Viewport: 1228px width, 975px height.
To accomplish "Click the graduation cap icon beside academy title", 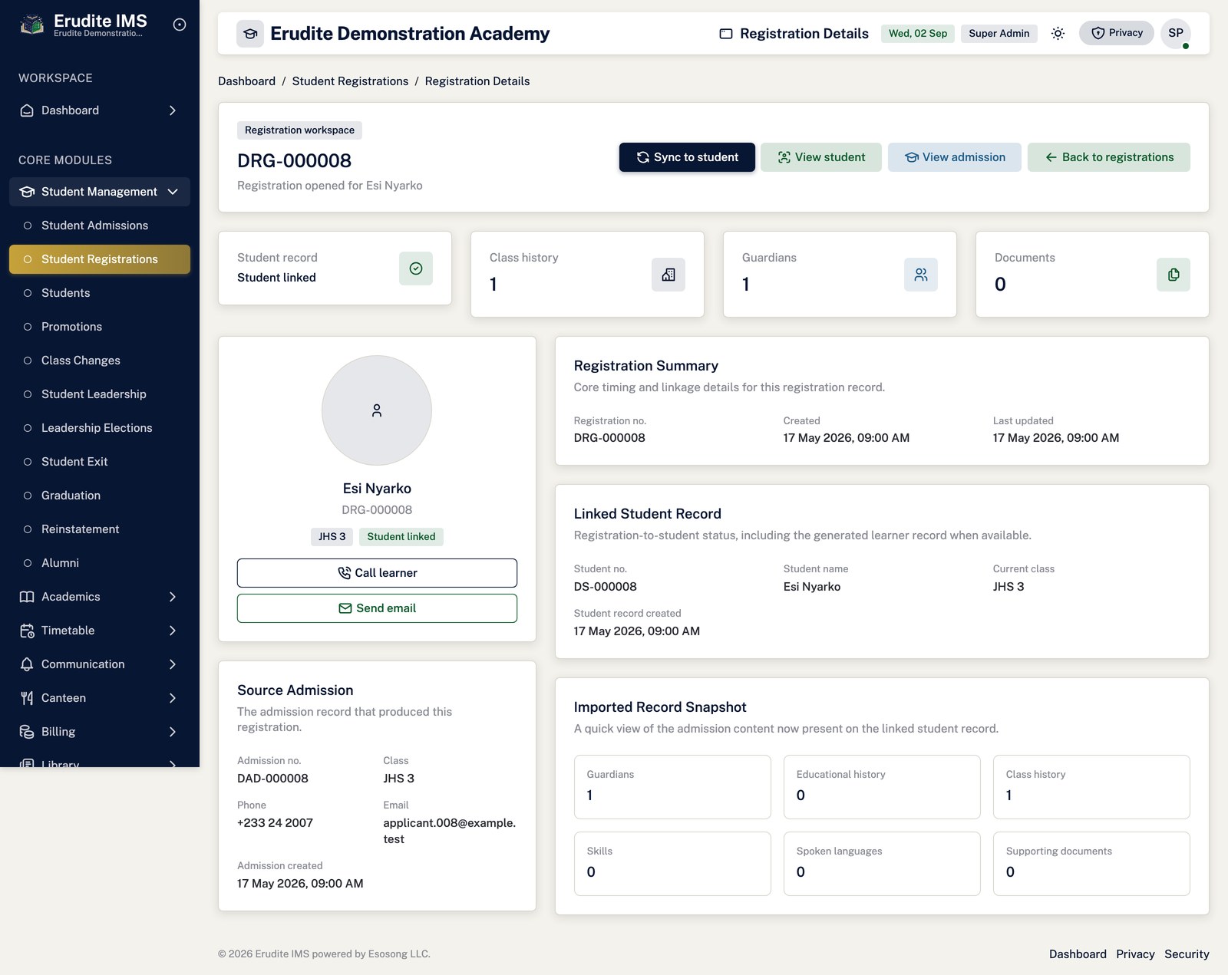I will pos(250,34).
